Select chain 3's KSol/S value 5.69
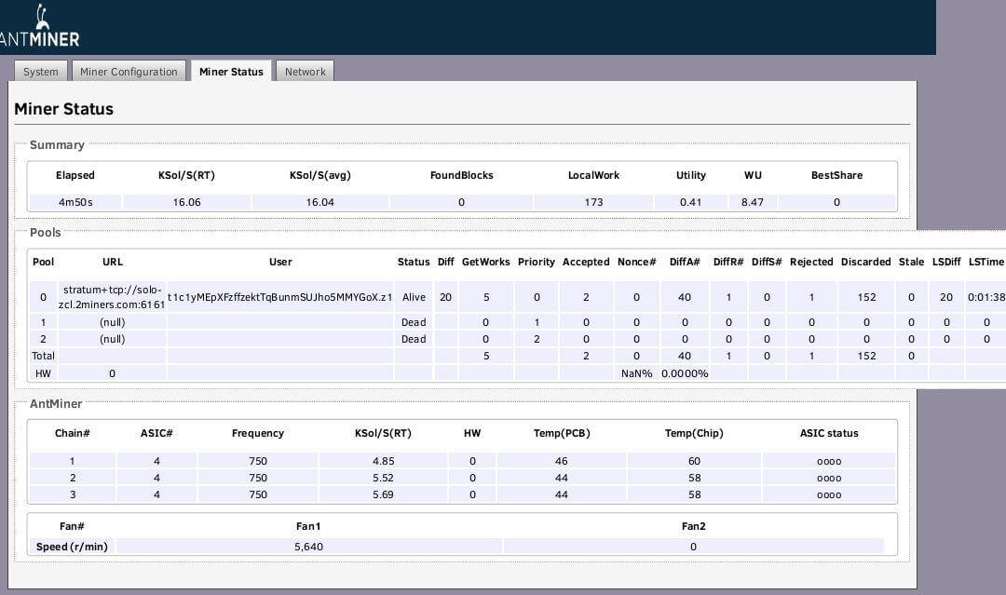Image resolution: width=1006 pixels, height=595 pixels. (383, 494)
